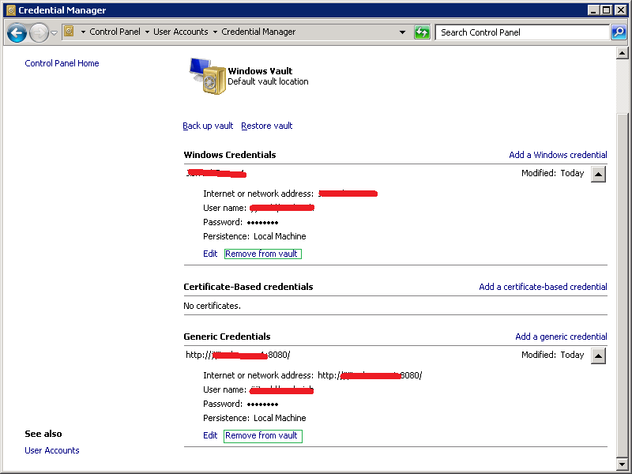Click Back up vault link
The image size is (632, 474).
(x=208, y=126)
